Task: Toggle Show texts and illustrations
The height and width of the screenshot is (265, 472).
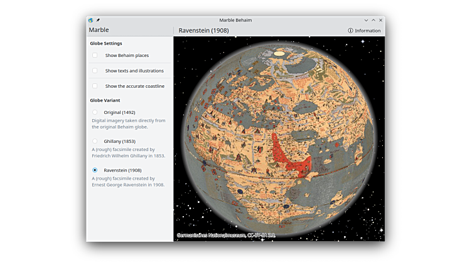Action: (x=95, y=71)
